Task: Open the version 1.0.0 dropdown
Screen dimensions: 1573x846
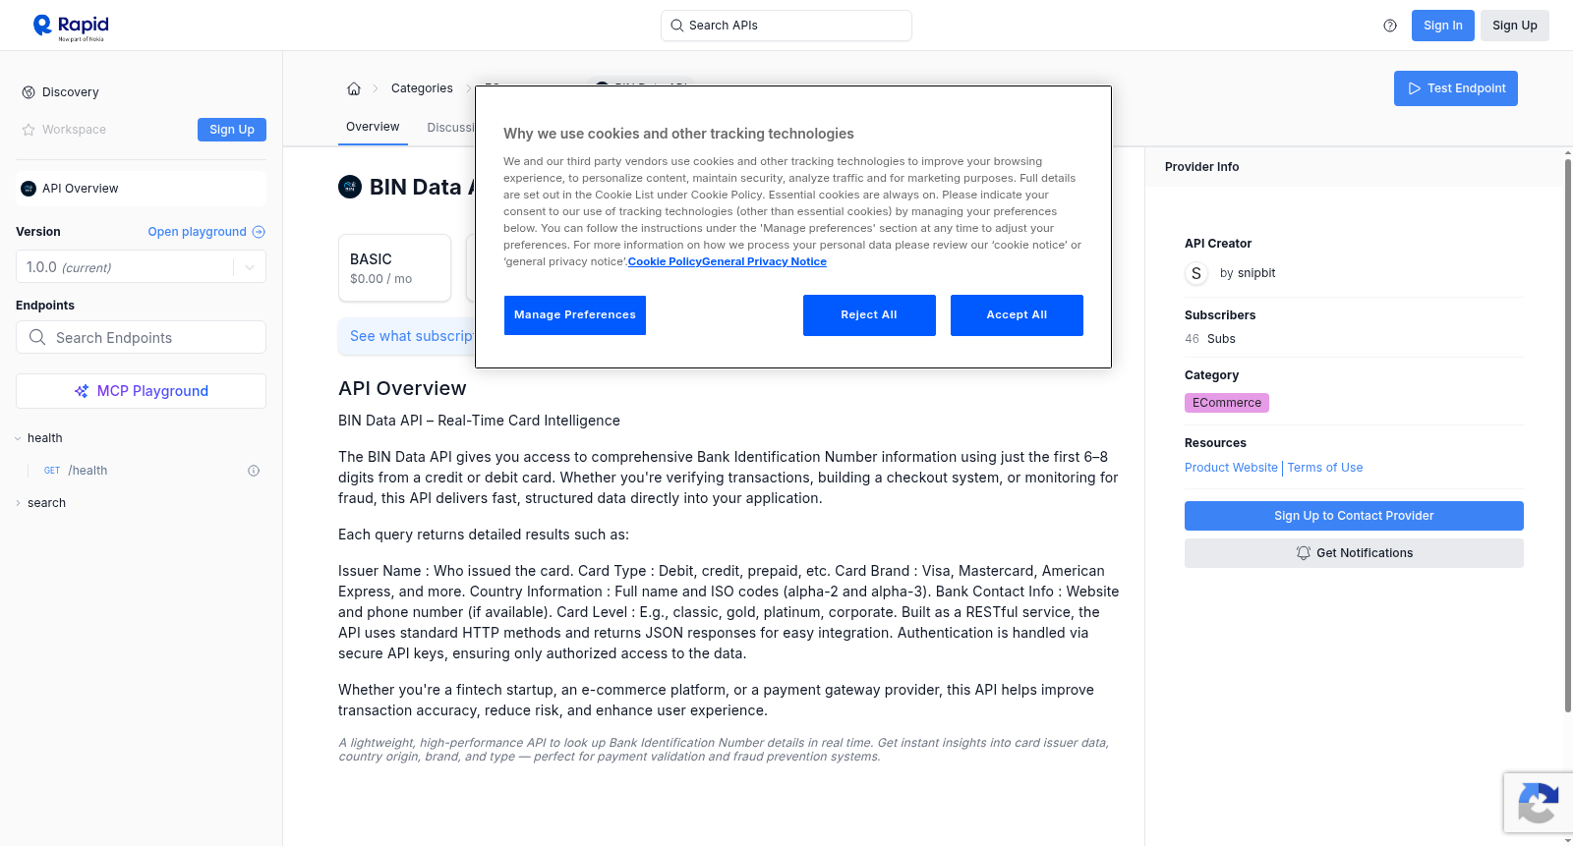Action: point(141,267)
